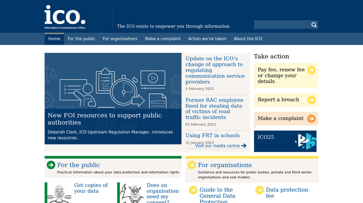363x203 pixels.
Task: Click Guidance and resources for public bodies text
Action: pyautogui.click(x=255, y=175)
